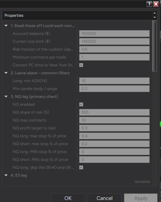Select the Properties header label
Image resolution: width=161 pixels, height=202 pixels.
coord(14,15)
